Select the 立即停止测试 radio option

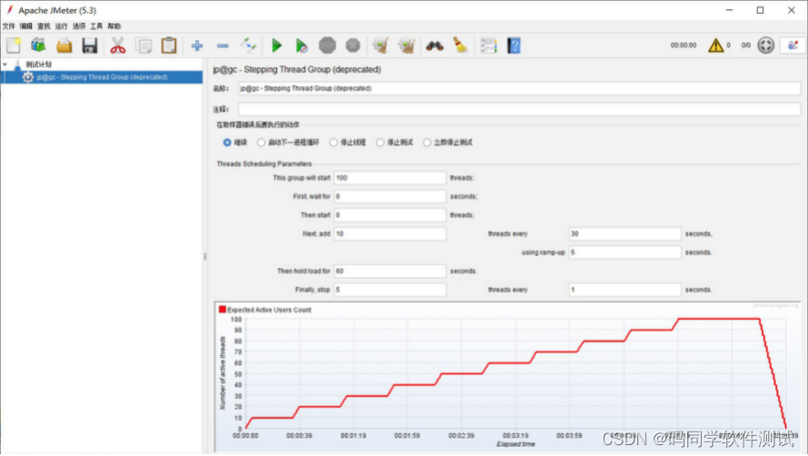(427, 143)
